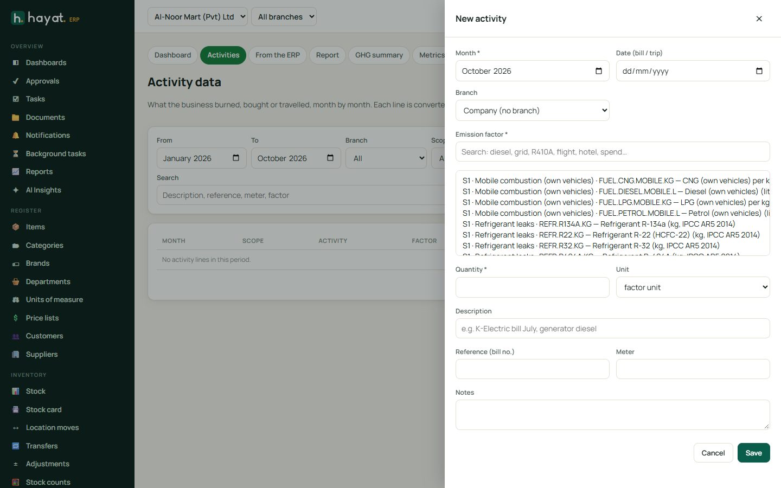Click the Quantity input field
The height and width of the screenshot is (488, 781).
click(x=533, y=287)
